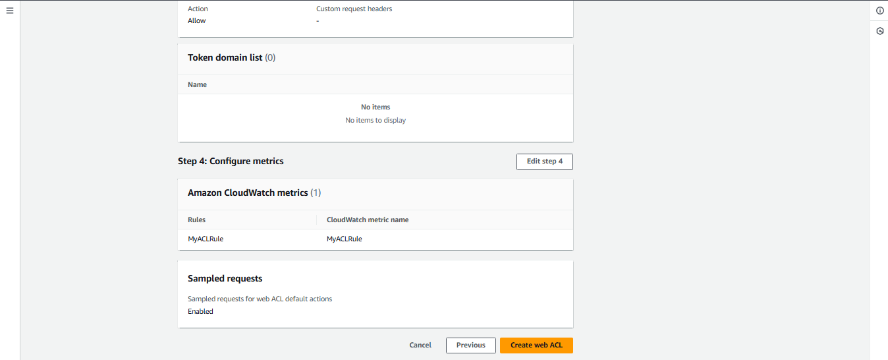The image size is (888, 360).
Task: Click the Custom request headers label
Action: (x=354, y=9)
